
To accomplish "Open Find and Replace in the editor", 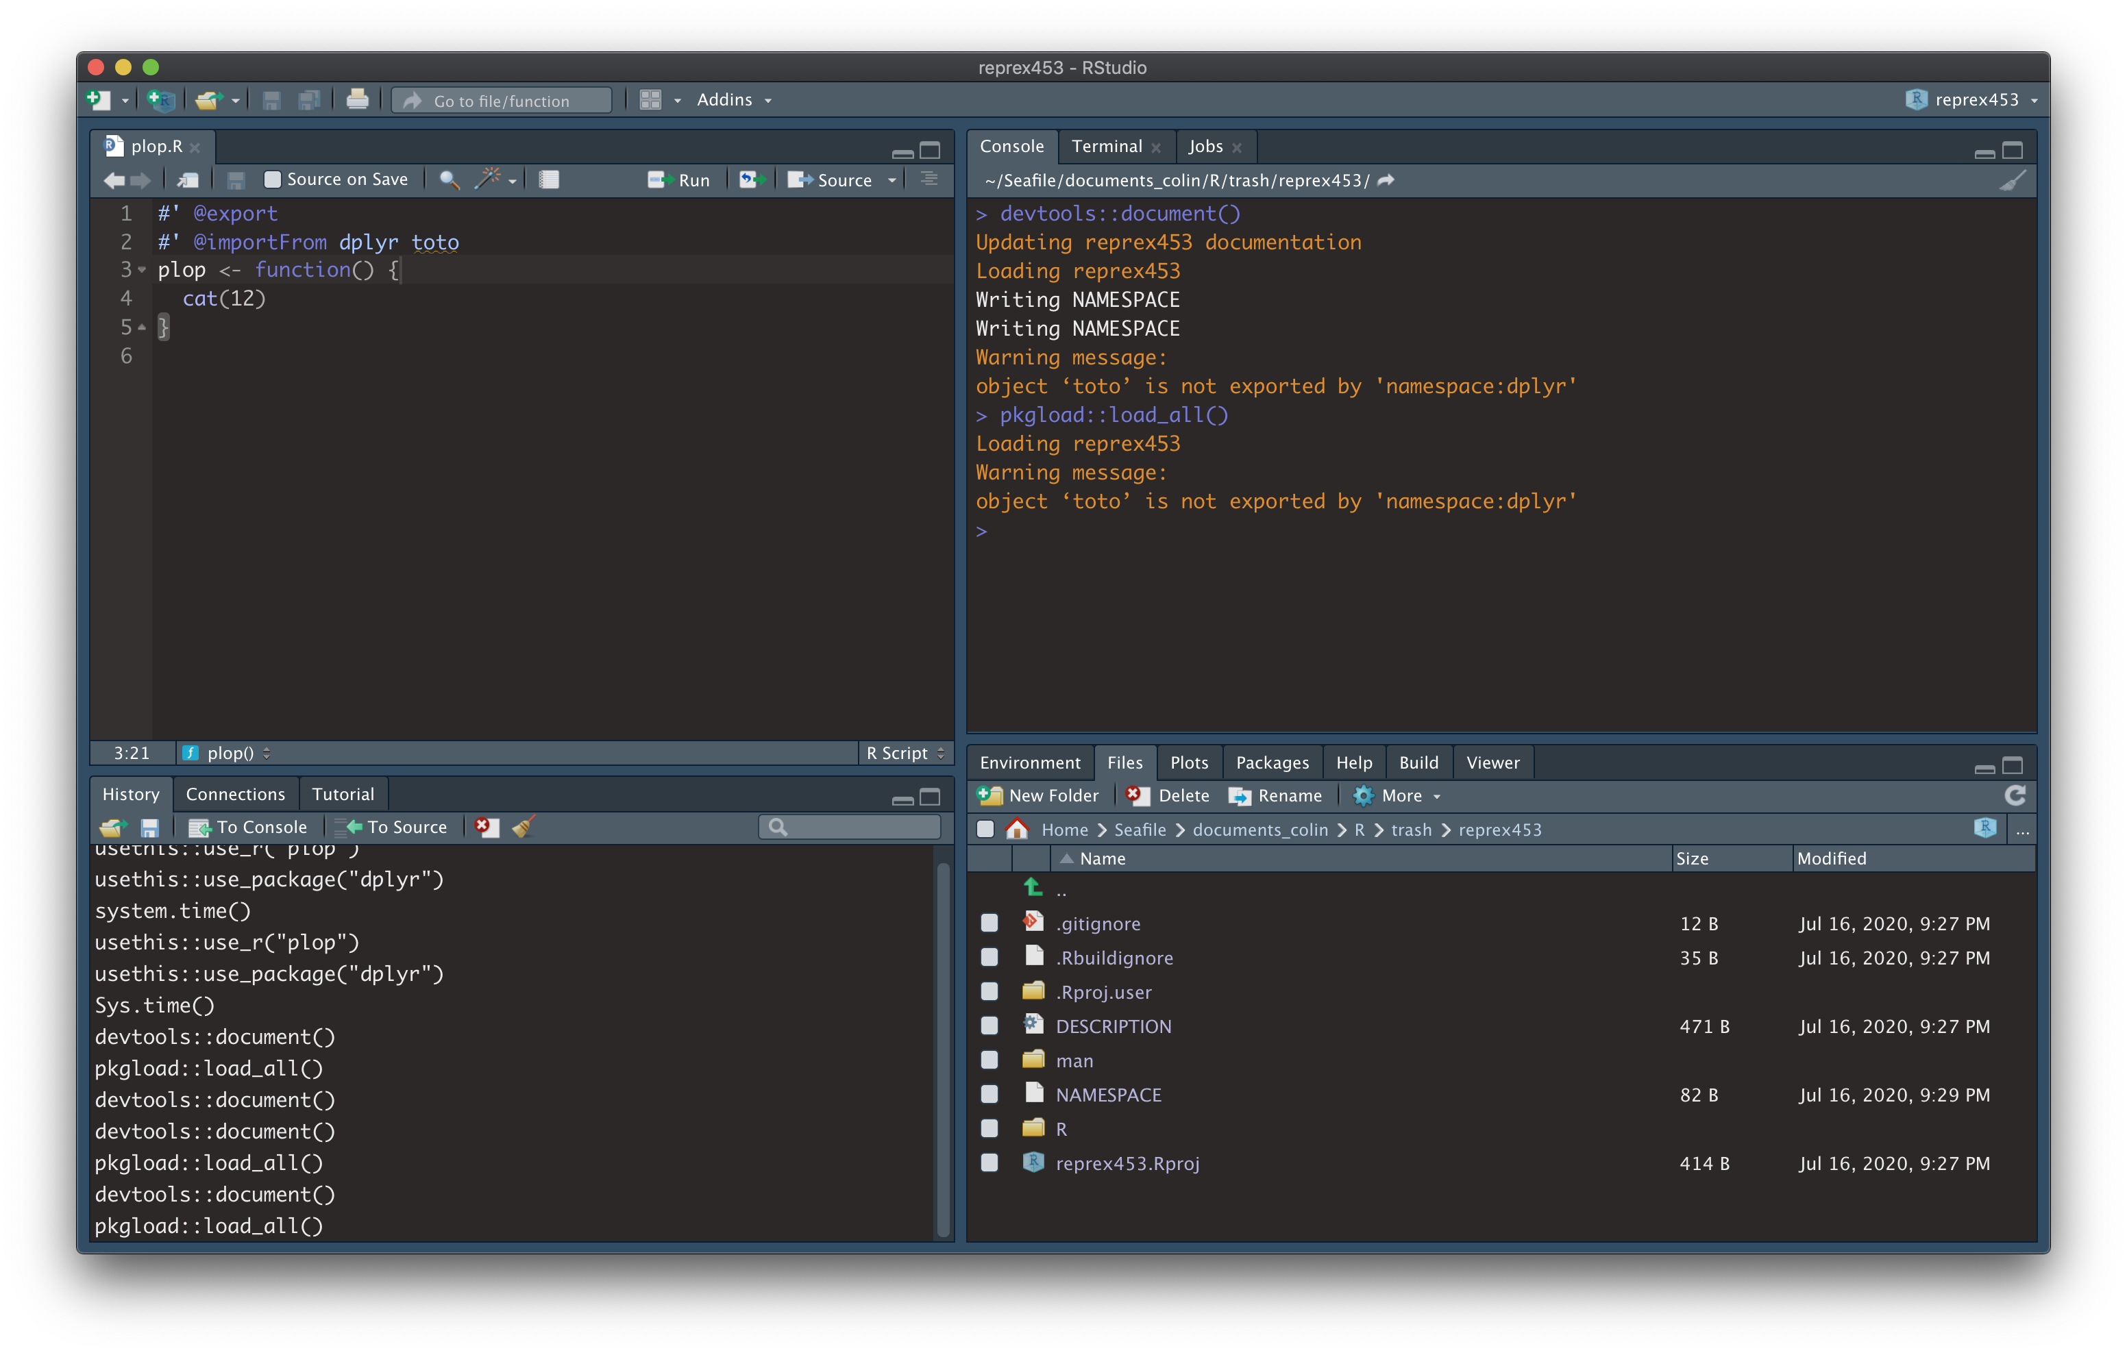I will (x=449, y=179).
